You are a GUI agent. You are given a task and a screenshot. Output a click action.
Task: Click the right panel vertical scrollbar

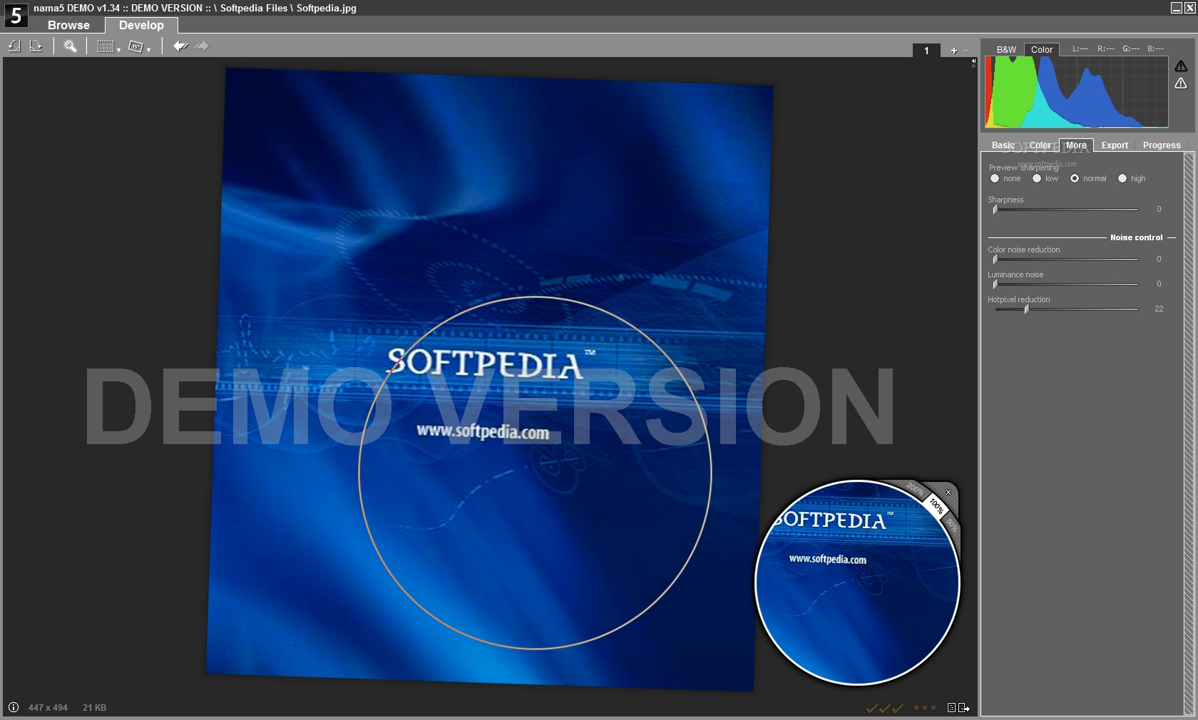click(x=1189, y=433)
